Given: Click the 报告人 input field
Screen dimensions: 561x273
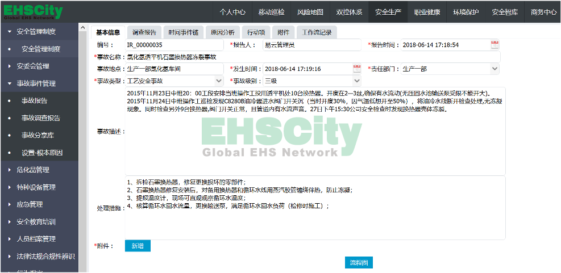Looking at the screenshot, I should (x=312, y=45).
